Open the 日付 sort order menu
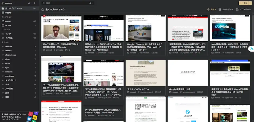The width and height of the screenshot is (254, 122). pos(211,9)
